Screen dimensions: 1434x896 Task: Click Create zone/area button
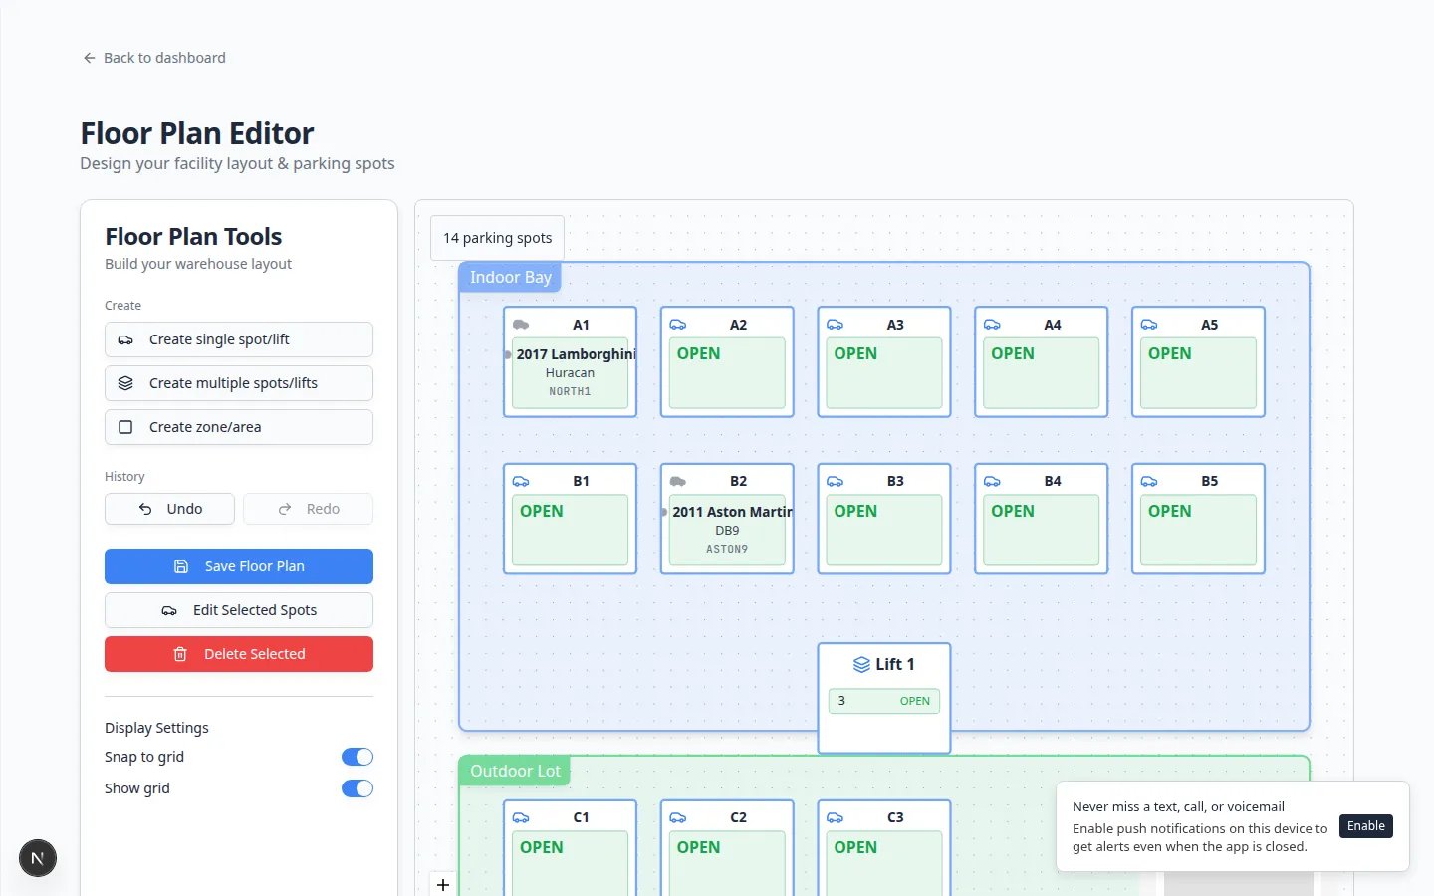pyautogui.click(x=239, y=427)
